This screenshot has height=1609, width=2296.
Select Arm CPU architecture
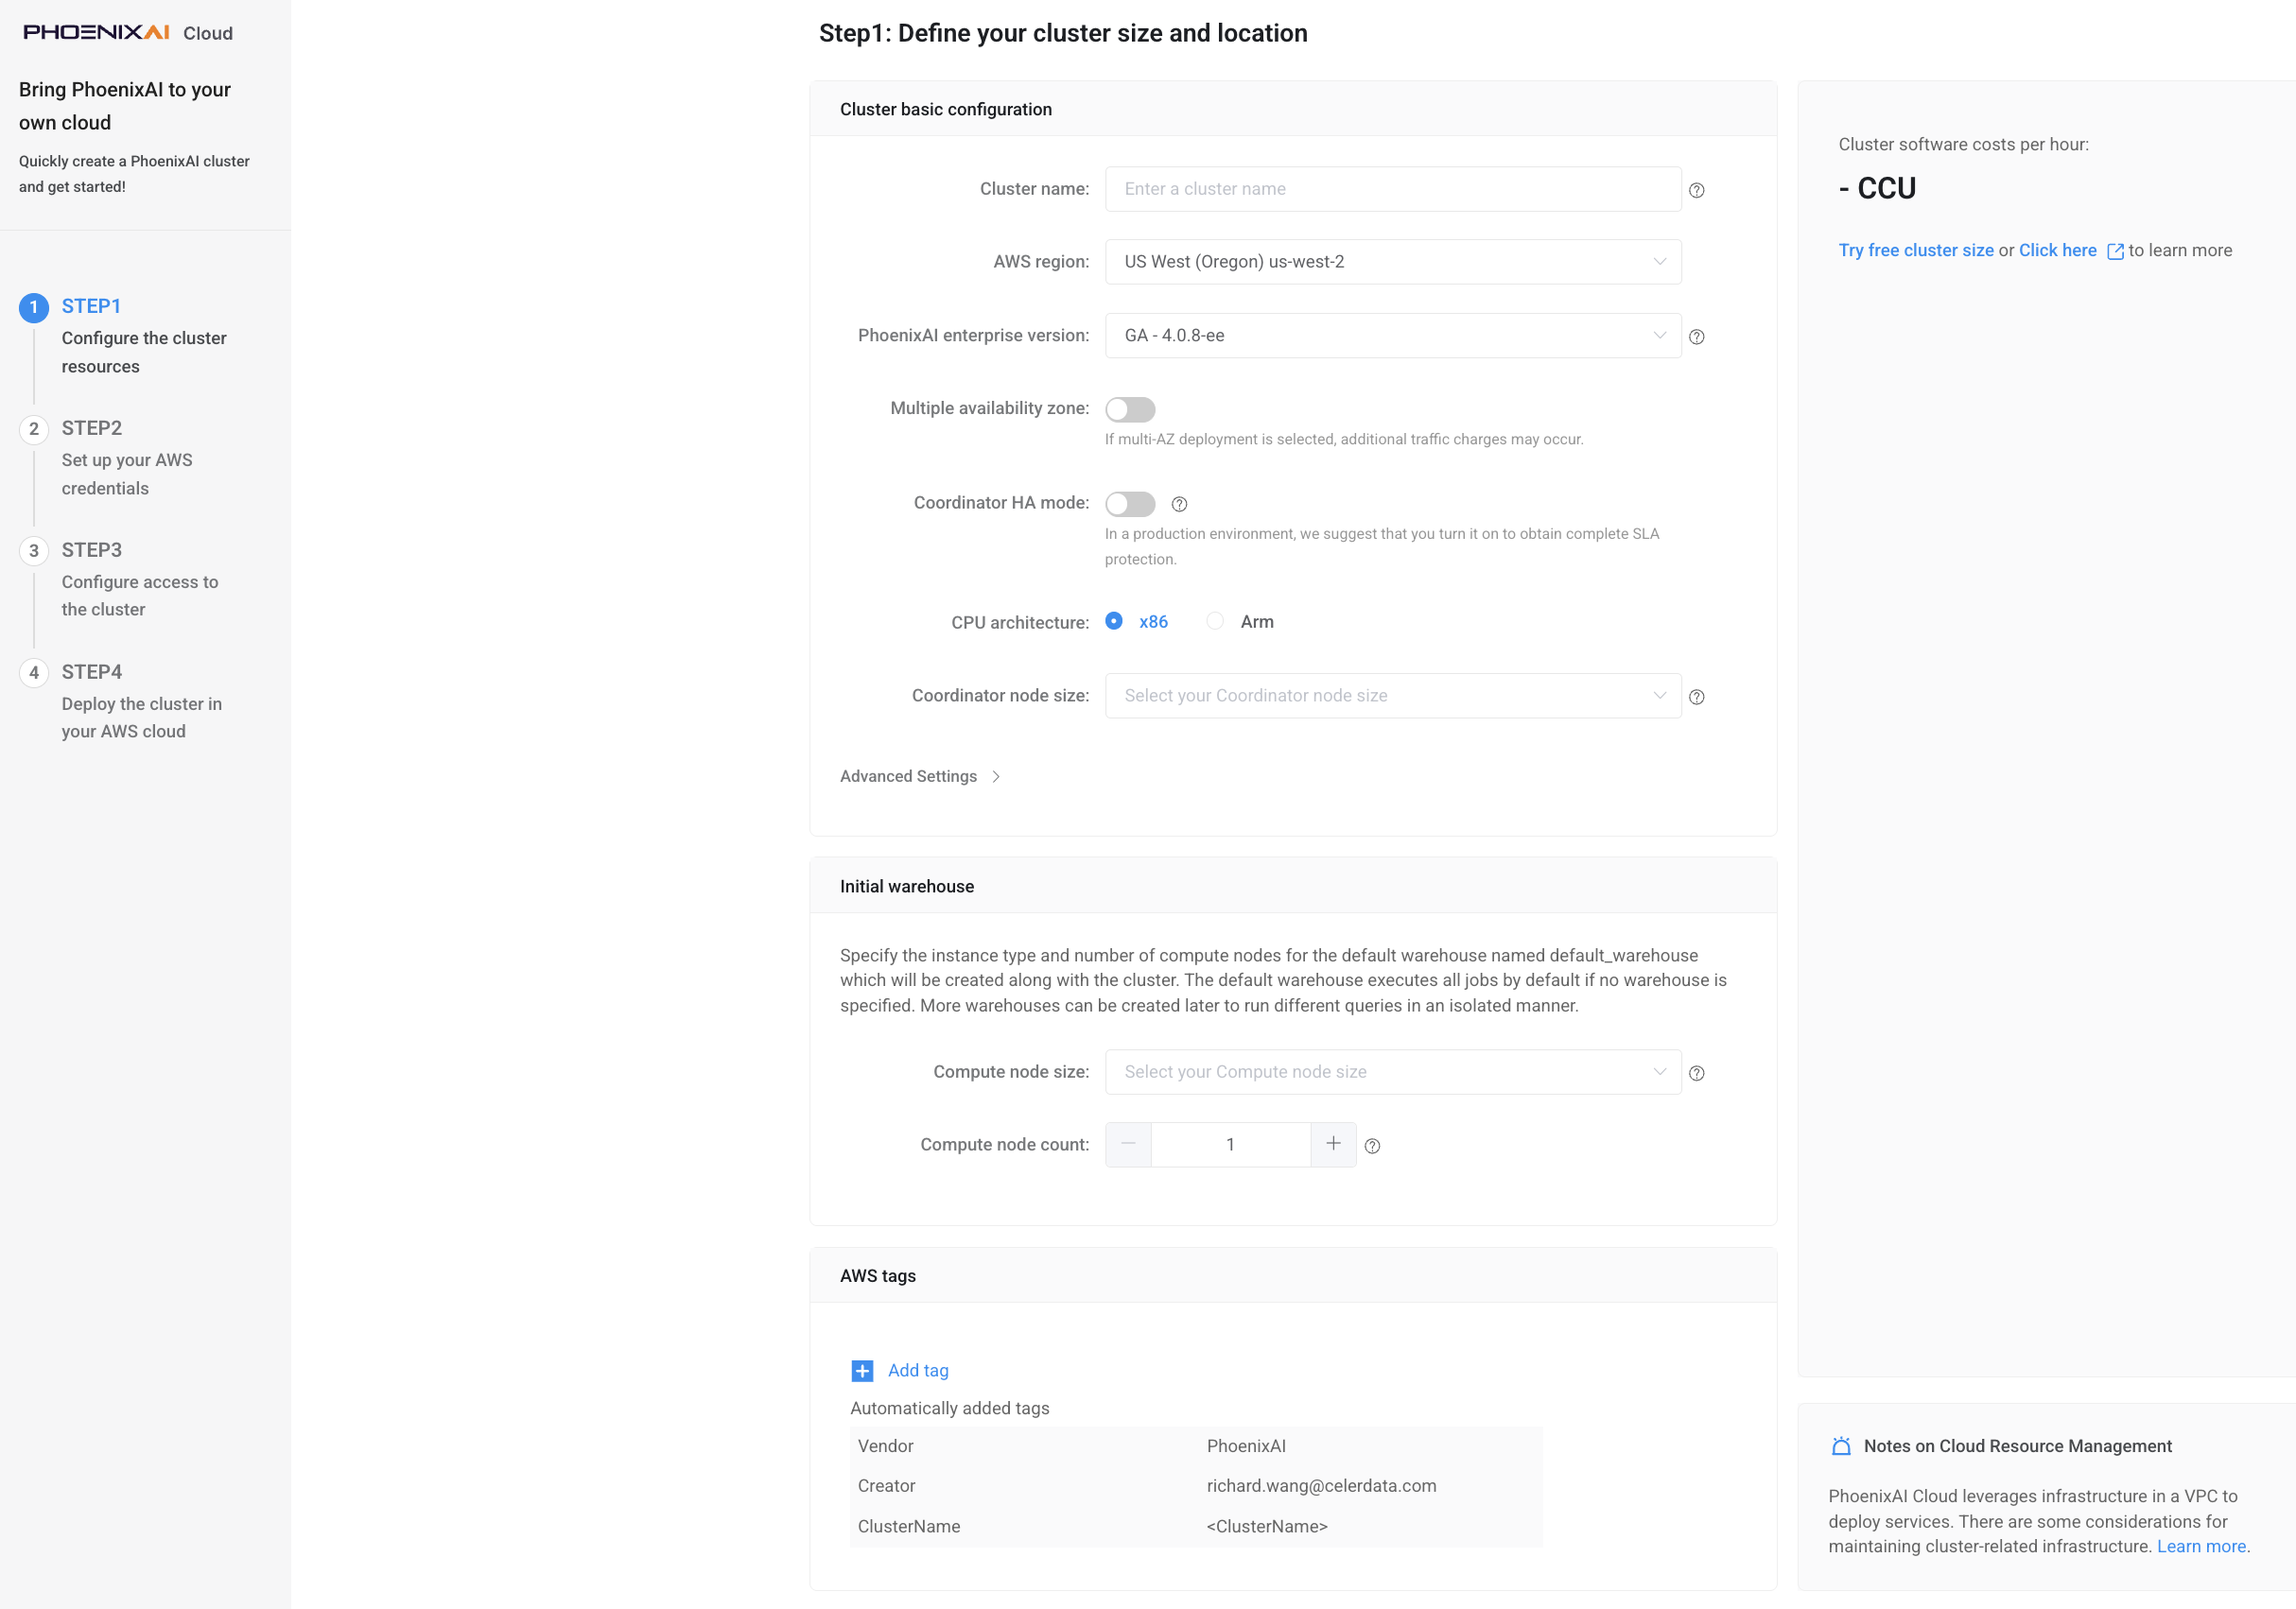pyautogui.click(x=1215, y=621)
